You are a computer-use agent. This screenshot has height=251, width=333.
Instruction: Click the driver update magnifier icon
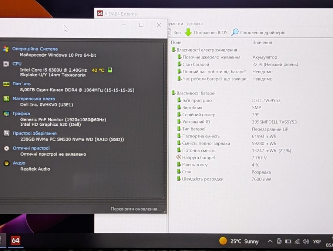click(x=235, y=32)
